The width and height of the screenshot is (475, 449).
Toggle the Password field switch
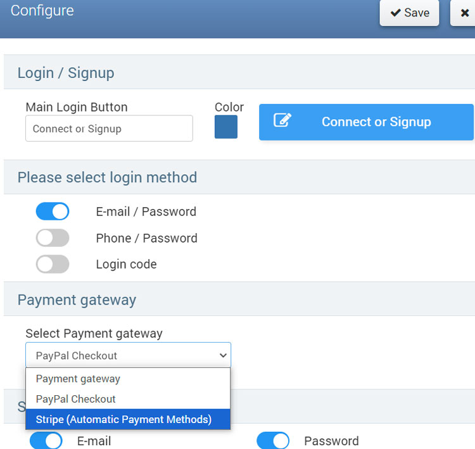tap(273, 441)
